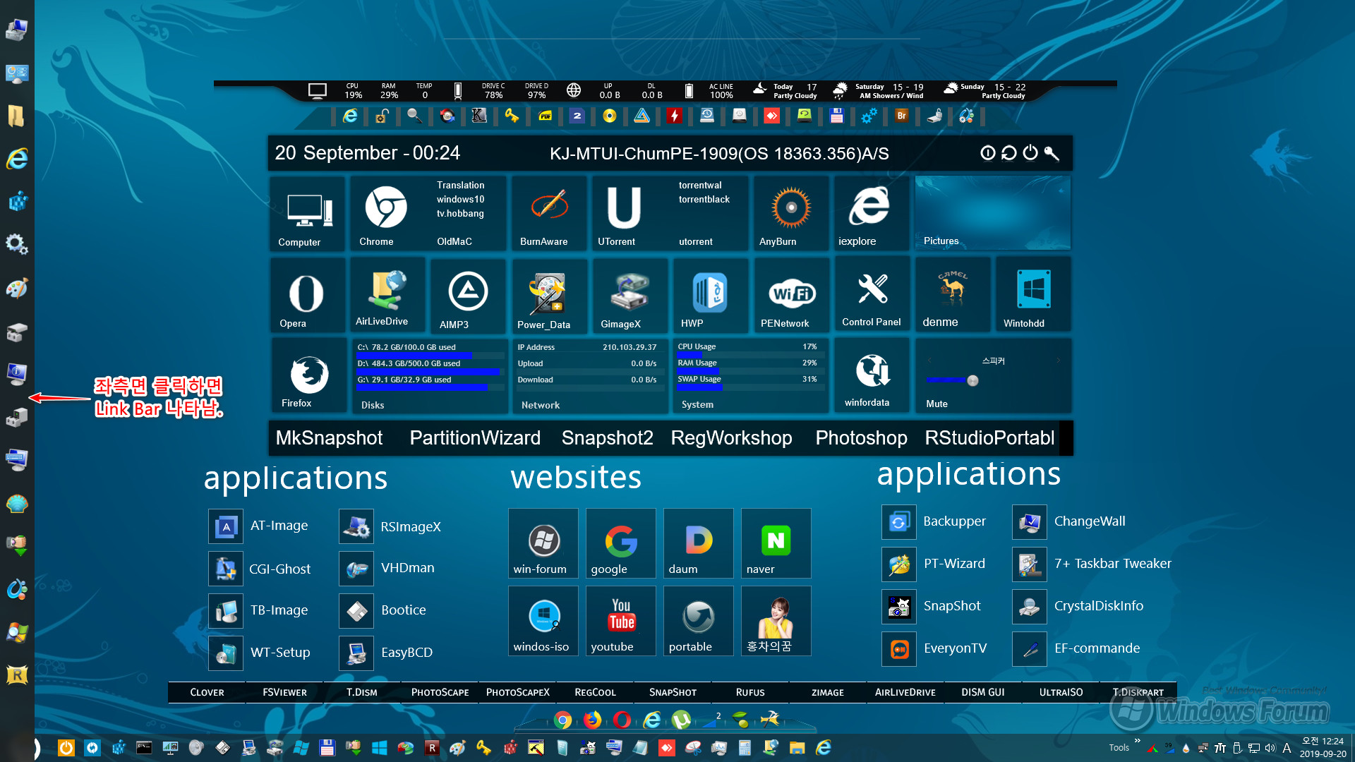The width and height of the screenshot is (1355, 762).
Task: Click the PhotoScapeX button
Action: tap(517, 692)
